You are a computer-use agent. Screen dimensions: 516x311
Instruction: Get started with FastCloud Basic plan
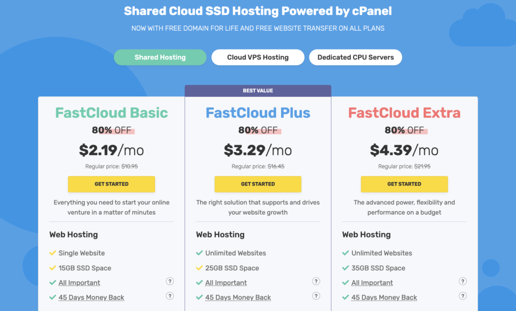111,184
